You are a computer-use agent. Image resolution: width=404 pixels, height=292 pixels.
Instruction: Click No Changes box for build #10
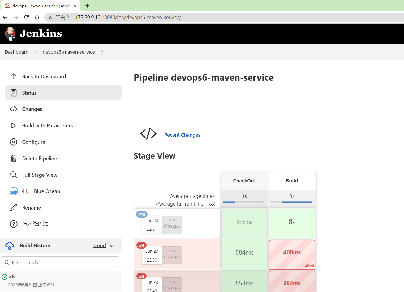tap(172, 225)
